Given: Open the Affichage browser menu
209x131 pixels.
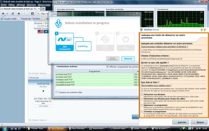Looking at the screenshot, I should pyautogui.click(x=21, y=5).
